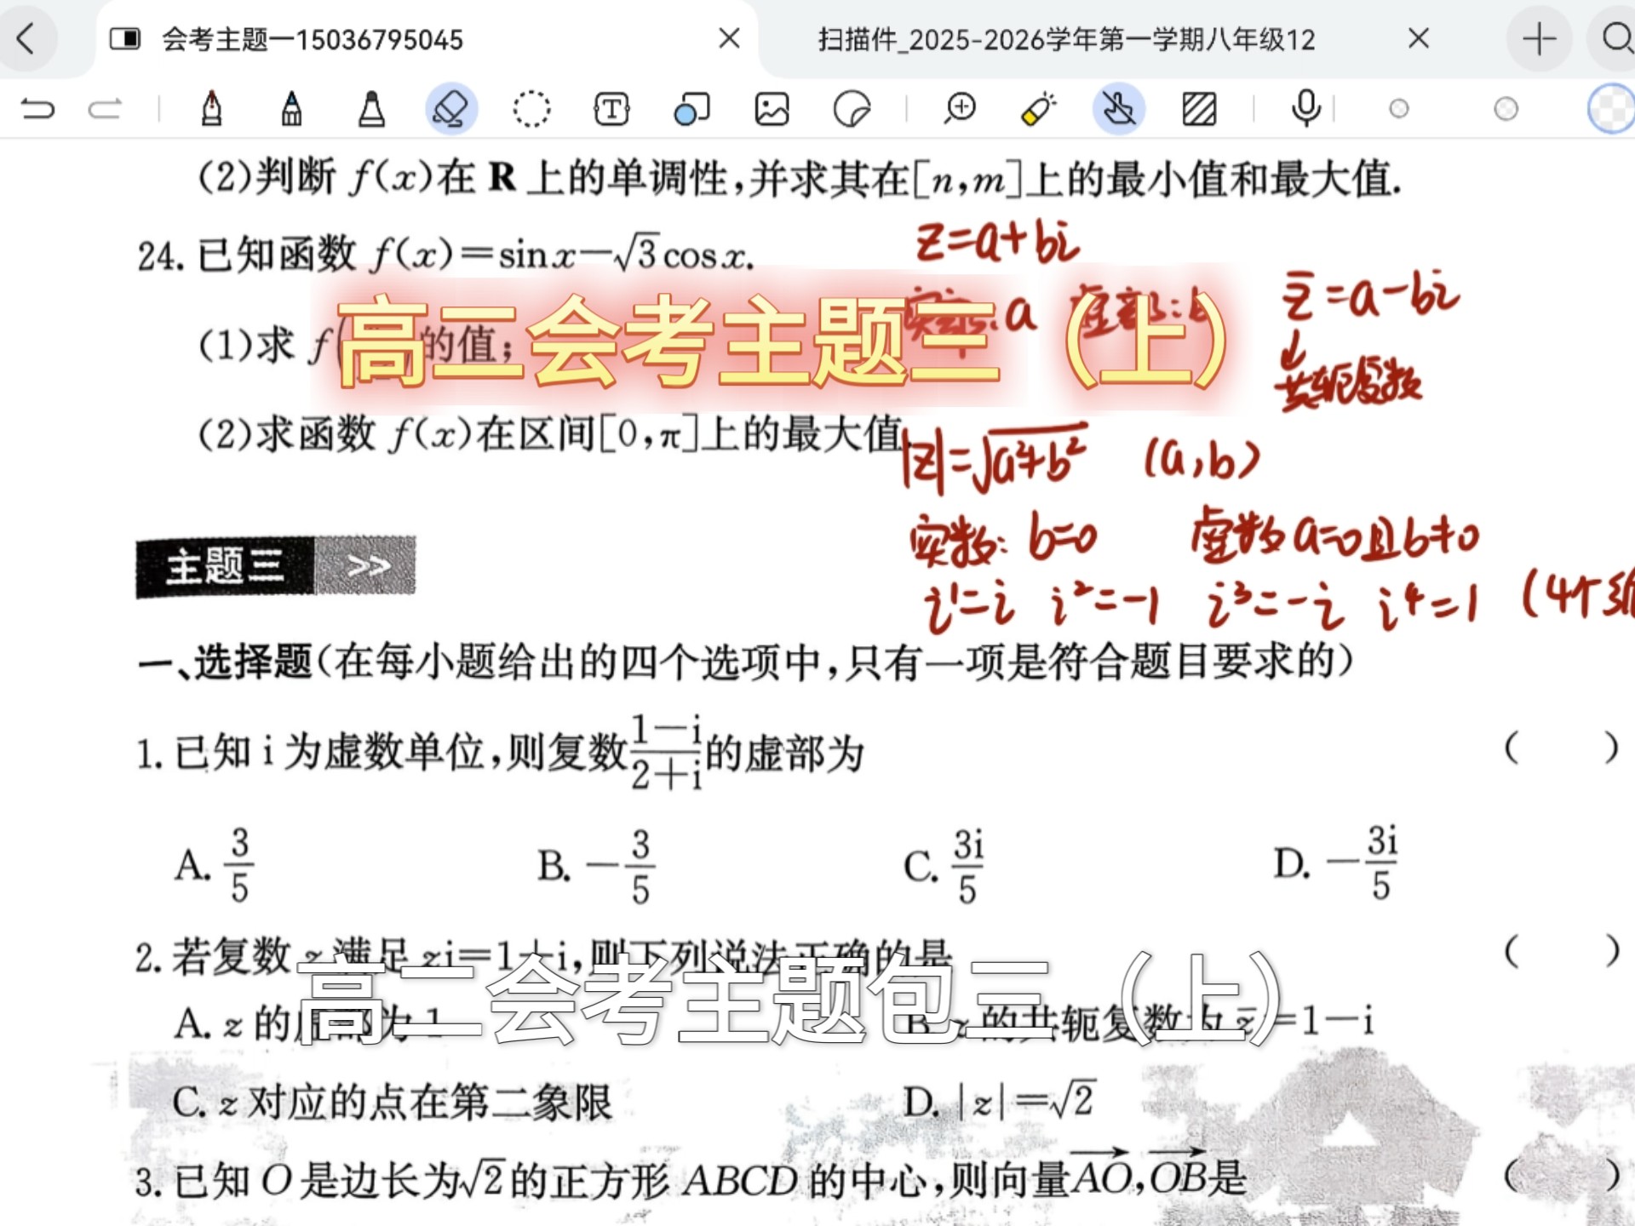Activate the zoom magnifier tool

[960, 109]
